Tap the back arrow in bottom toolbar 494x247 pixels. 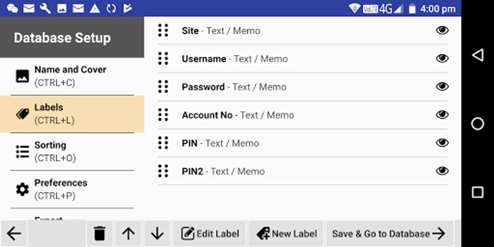(x=14, y=234)
